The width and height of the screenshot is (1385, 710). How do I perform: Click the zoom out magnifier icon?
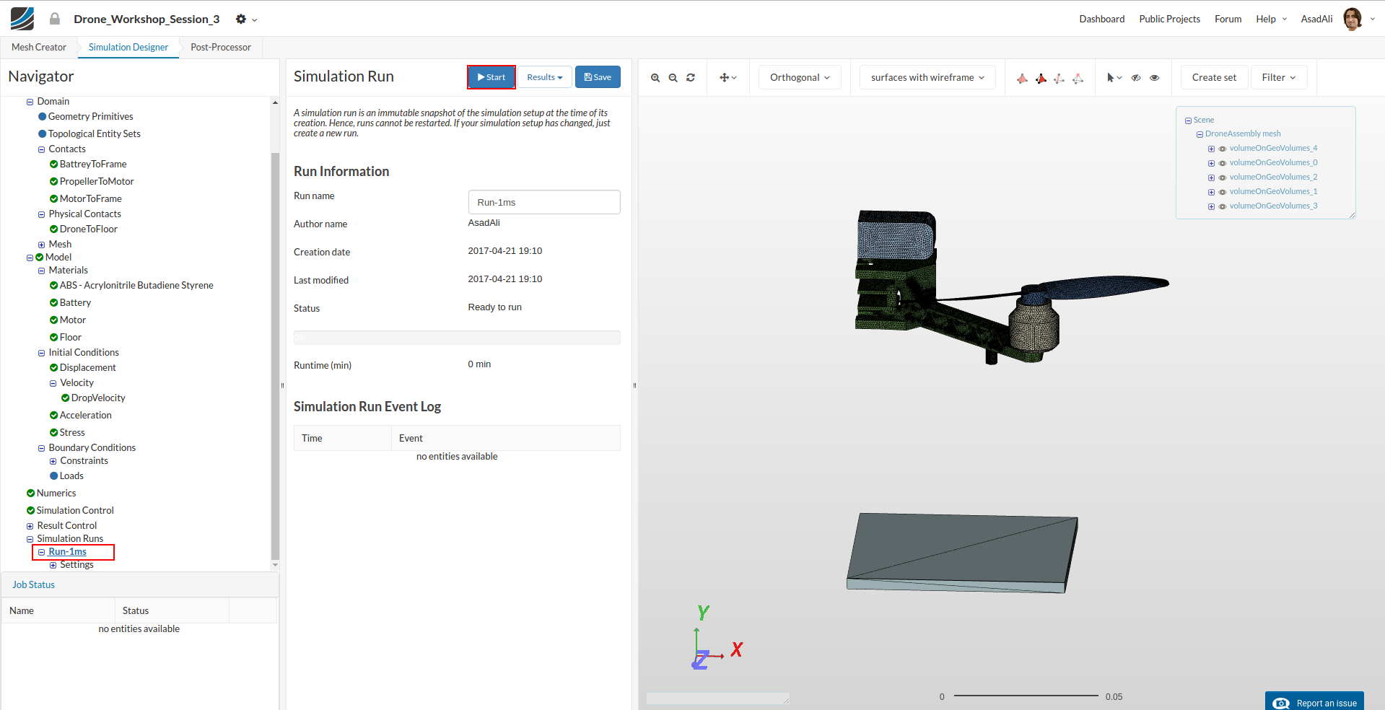pyautogui.click(x=673, y=78)
